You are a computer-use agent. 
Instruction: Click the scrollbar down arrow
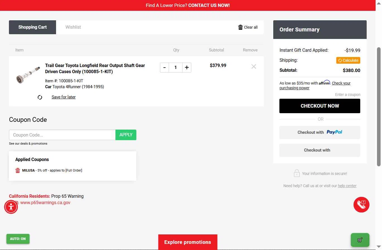(379, 247)
